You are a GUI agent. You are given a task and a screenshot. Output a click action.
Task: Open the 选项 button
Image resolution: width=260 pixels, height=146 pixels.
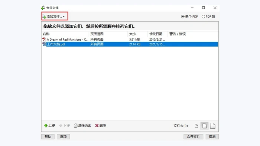tap(64, 137)
